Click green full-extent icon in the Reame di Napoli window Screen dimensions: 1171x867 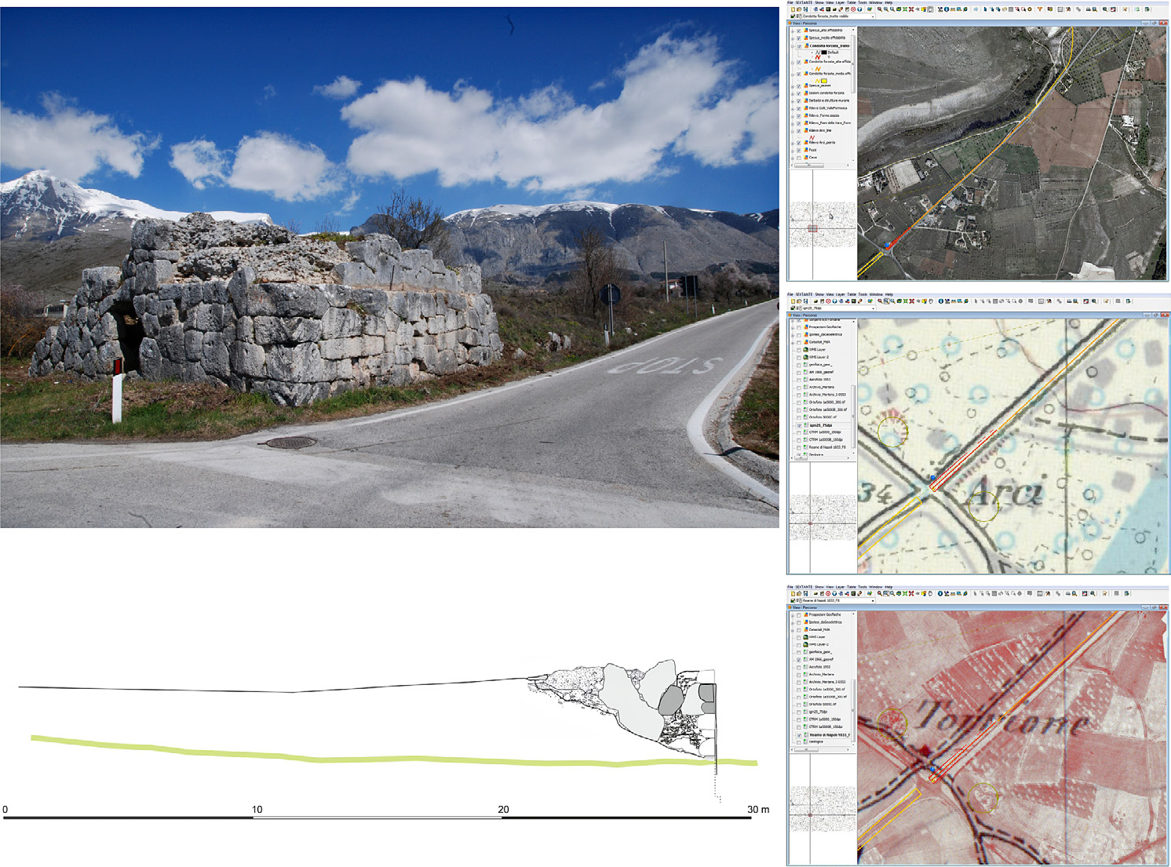coord(905,594)
